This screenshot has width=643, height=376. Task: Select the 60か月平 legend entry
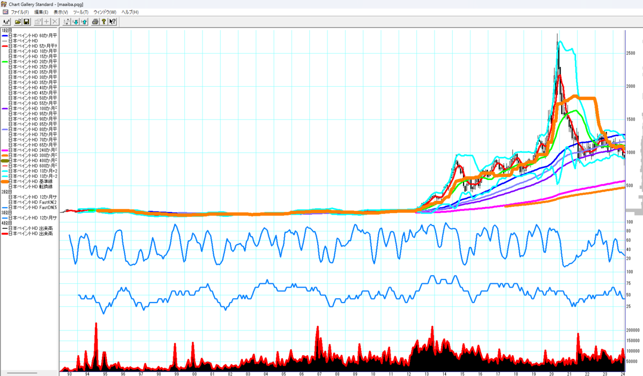click(29, 35)
